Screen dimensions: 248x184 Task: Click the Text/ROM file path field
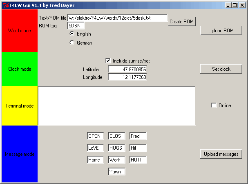[117, 18]
